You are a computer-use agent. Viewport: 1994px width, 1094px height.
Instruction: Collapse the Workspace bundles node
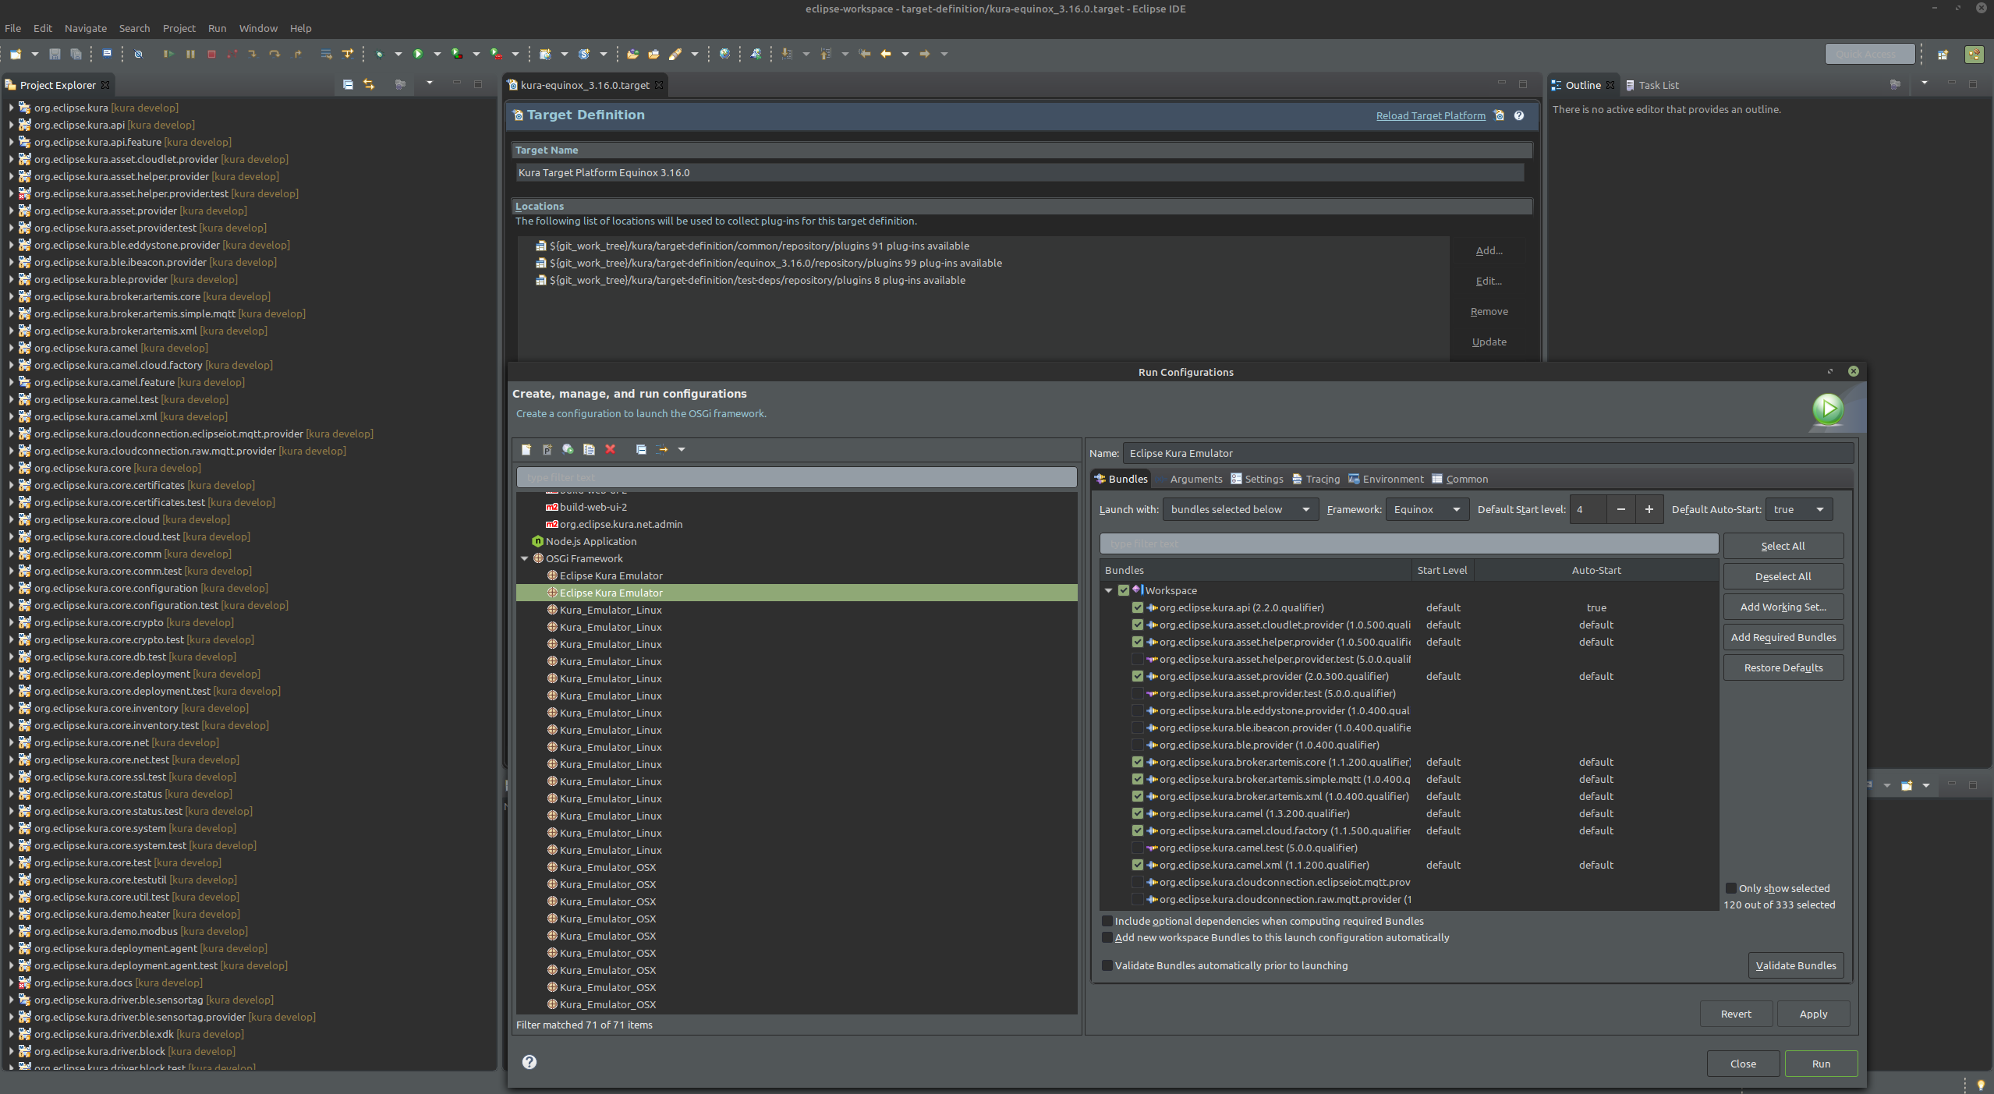(x=1108, y=590)
